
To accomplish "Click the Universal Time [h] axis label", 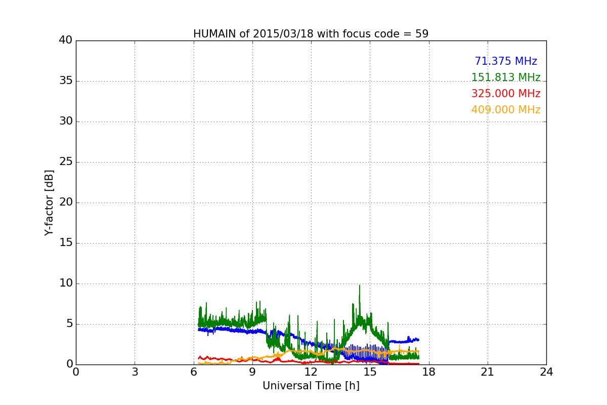I will [311, 386].
